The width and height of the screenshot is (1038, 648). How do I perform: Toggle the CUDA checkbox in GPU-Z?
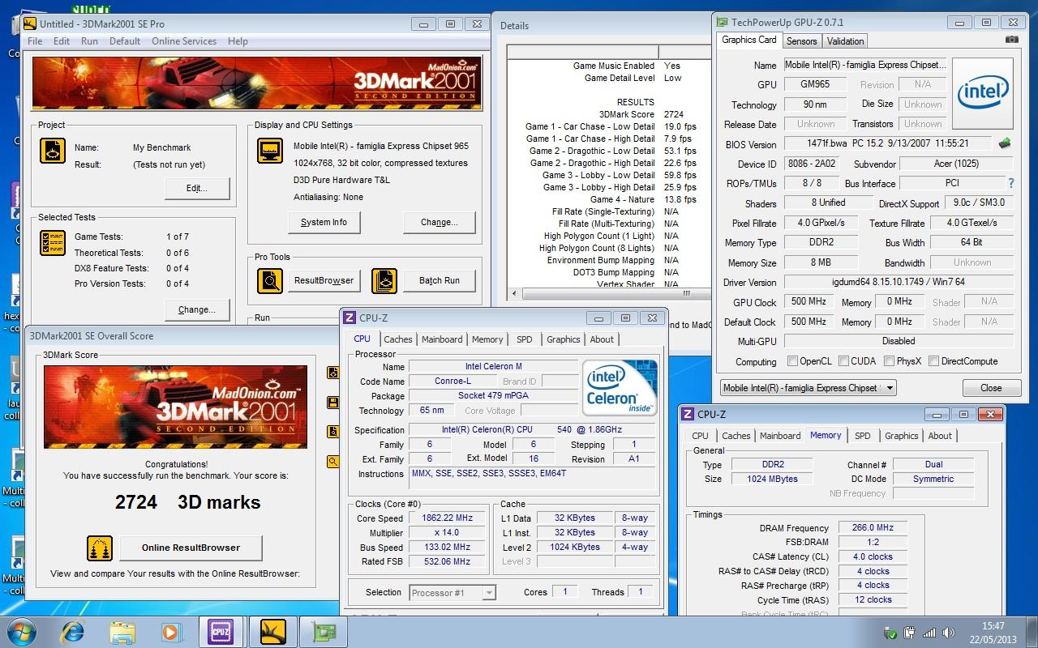click(843, 361)
